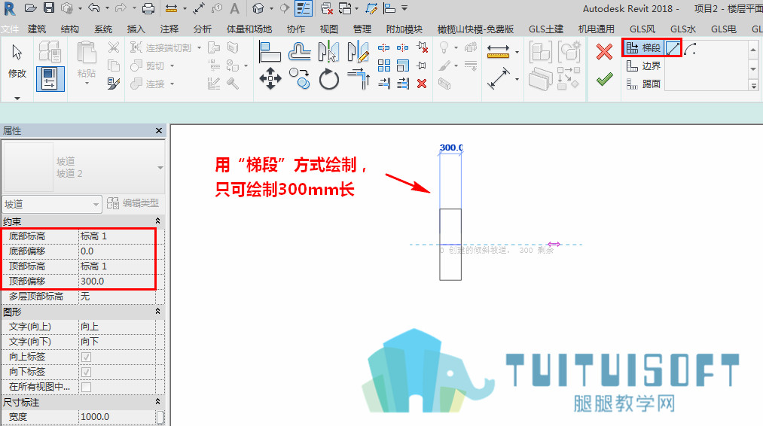Click the Text 'A' icon in quick access toolbar
Image resolution: width=763 pixels, height=426 pixels.
(234, 8)
